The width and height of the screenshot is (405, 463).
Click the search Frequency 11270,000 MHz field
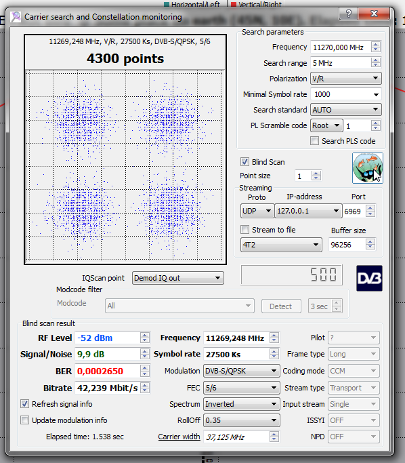click(341, 47)
